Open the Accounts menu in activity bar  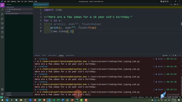coord(2,89)
